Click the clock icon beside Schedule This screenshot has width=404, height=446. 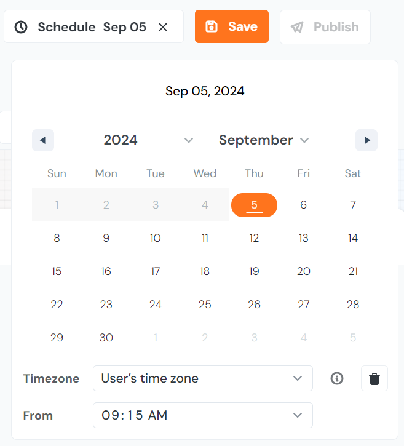(x=21, y=27)
